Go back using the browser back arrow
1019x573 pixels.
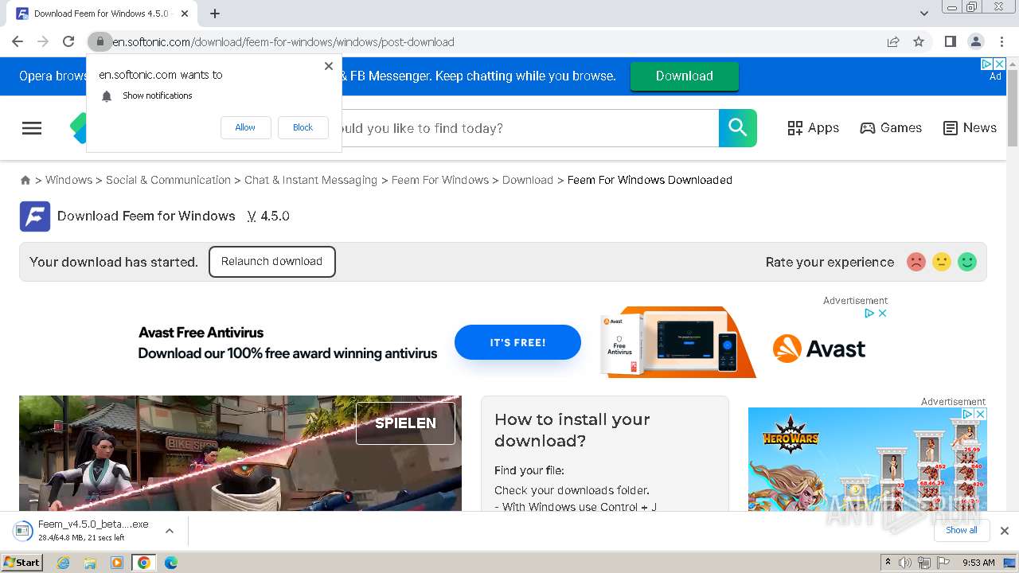[18, 41]
